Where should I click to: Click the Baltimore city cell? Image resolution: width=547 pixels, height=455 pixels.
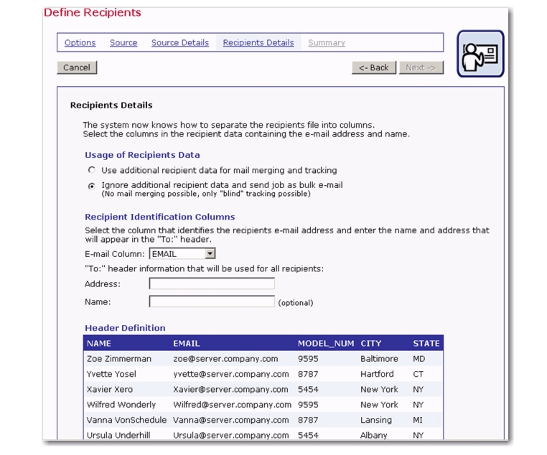click(379, 359)
